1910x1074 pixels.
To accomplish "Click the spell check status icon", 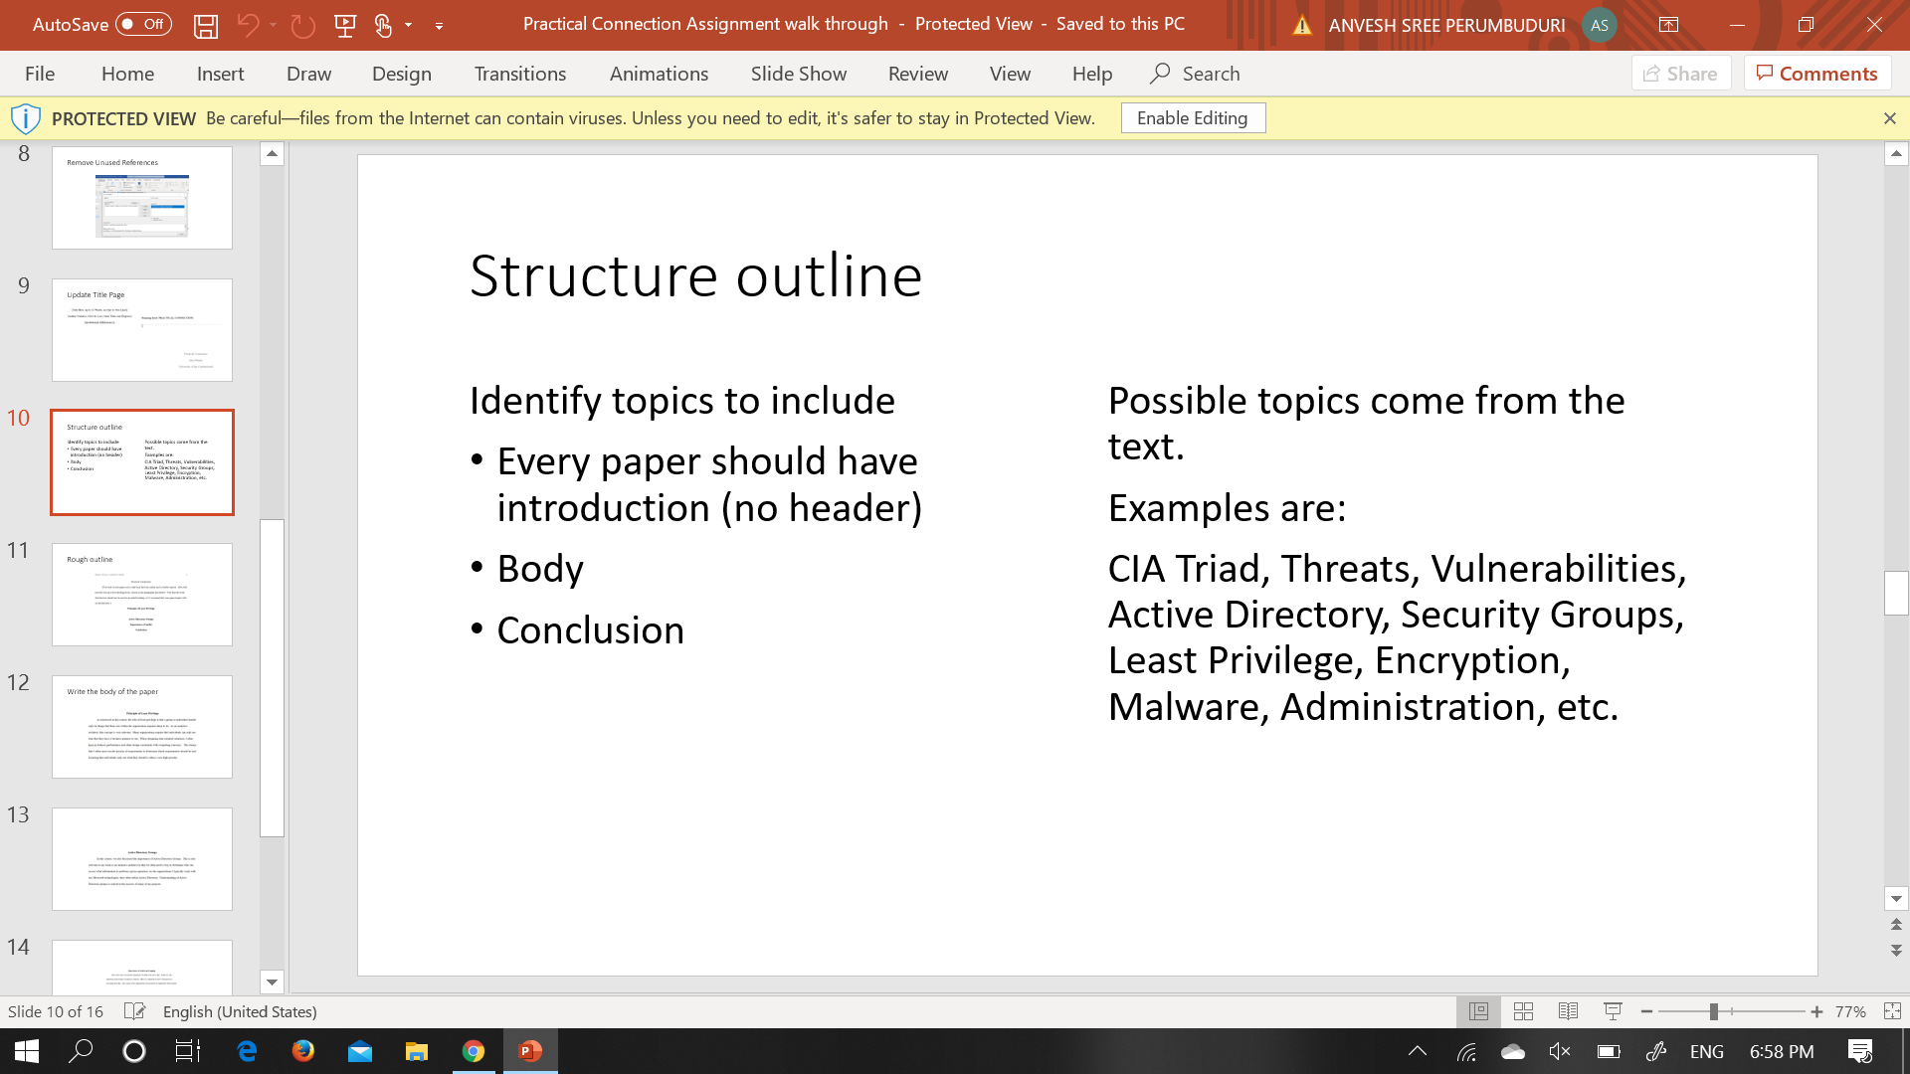I will coord(134,1011).
